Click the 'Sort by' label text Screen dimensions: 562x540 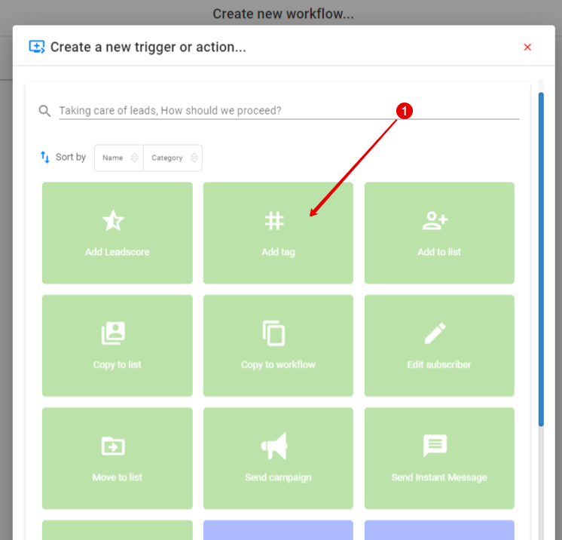tap(71, 157)
